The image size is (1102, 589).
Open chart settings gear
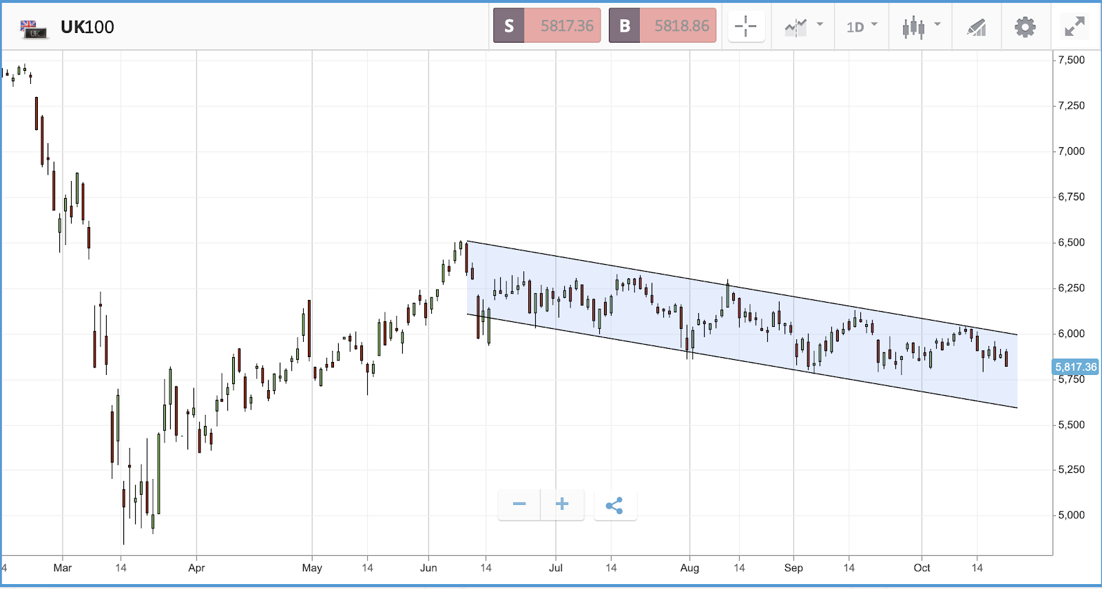[1025, 27]
